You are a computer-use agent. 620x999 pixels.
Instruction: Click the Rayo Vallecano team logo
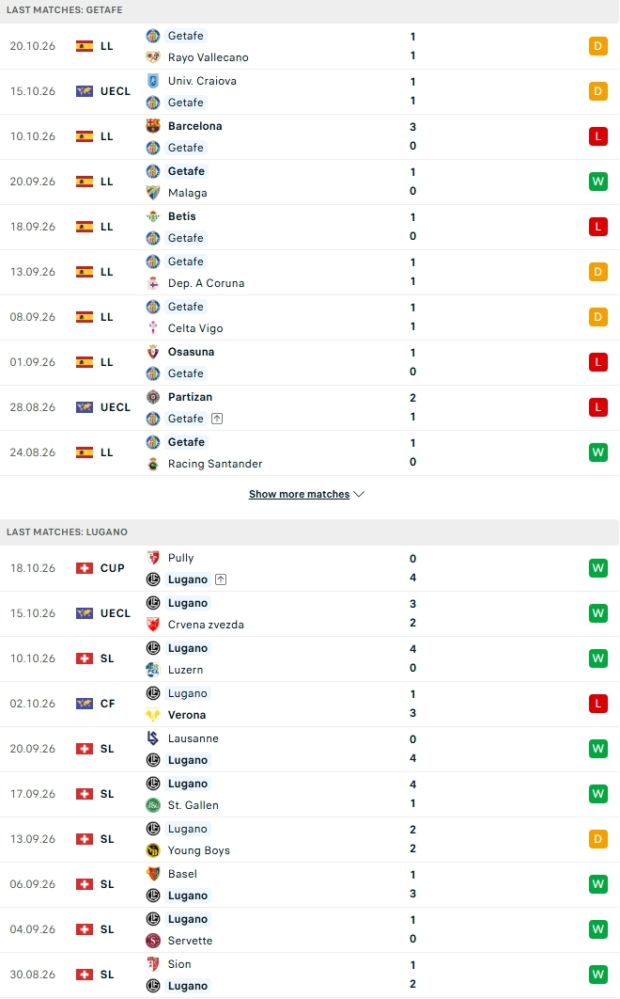pyautogui.click(x=153, y=57)
